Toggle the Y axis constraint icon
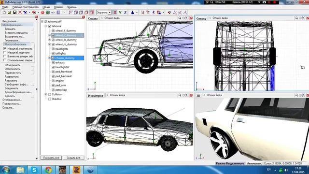Viewport: 309px width, 174px height. pyautogui.click(x=120, y=13)
